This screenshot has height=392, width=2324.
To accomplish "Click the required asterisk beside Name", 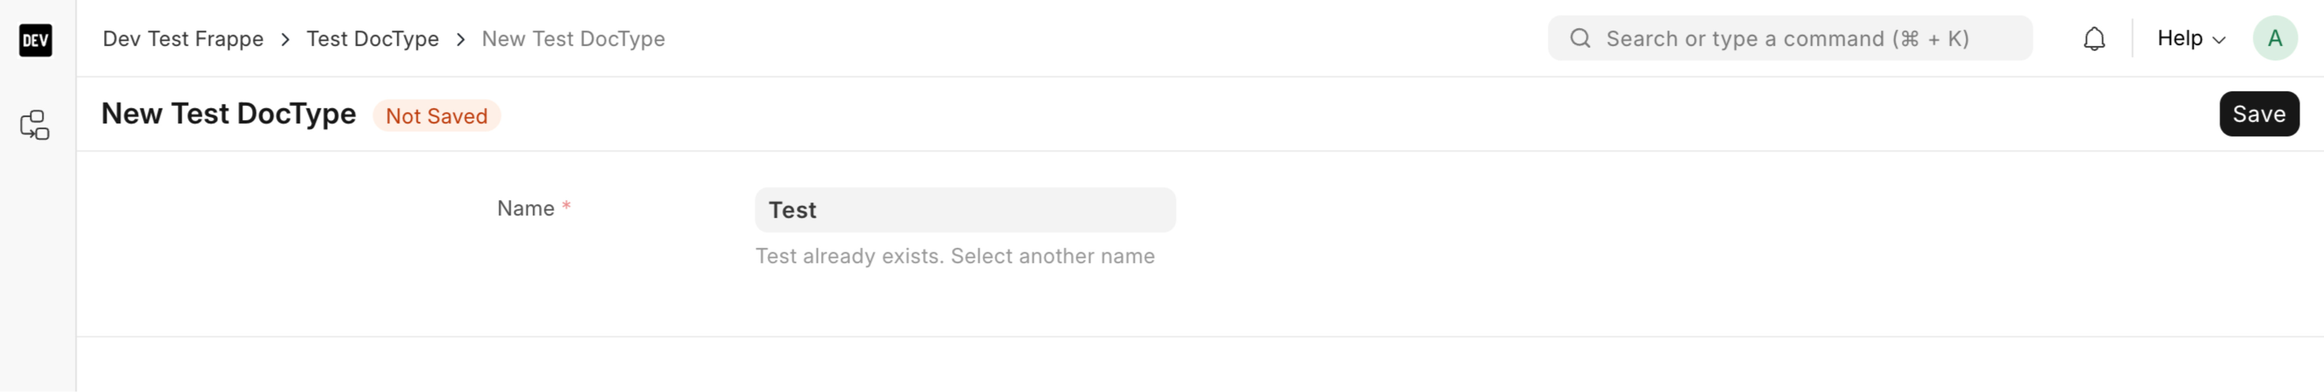I will [567, 205].
